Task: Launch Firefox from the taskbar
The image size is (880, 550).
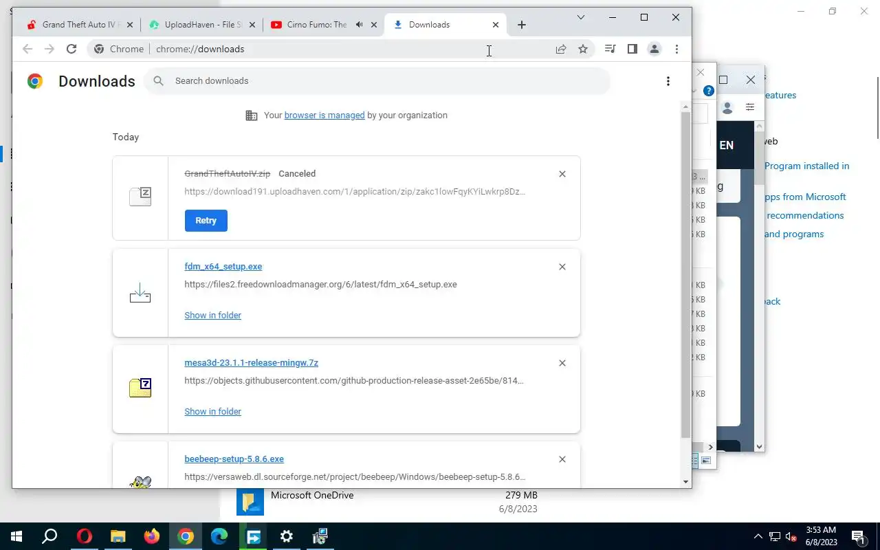Action: point(151,536)
